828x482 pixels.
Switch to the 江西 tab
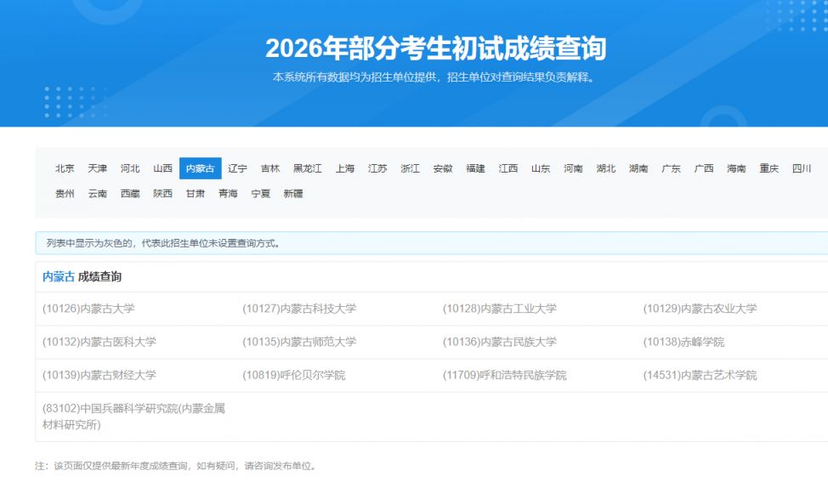tap(508, 168)
